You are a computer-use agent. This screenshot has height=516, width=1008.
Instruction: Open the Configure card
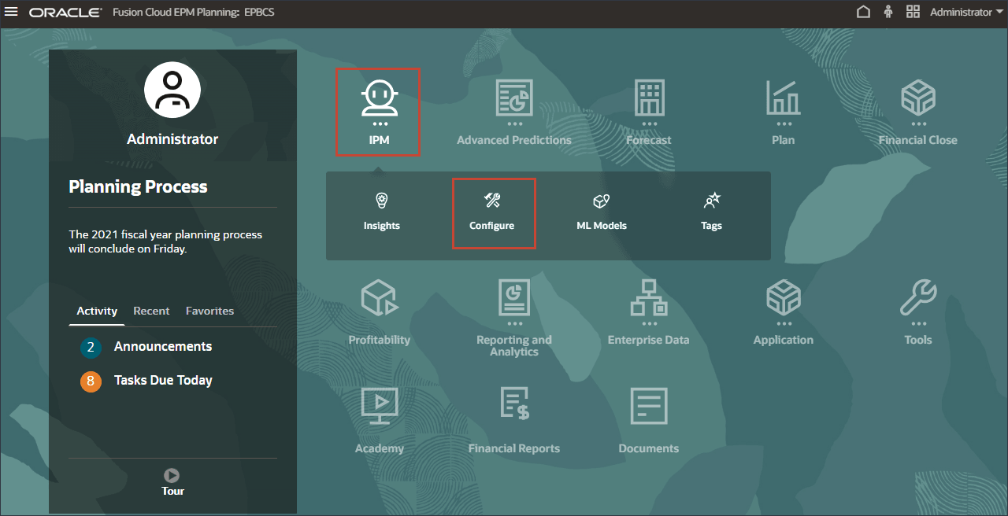tap(492, 212)
